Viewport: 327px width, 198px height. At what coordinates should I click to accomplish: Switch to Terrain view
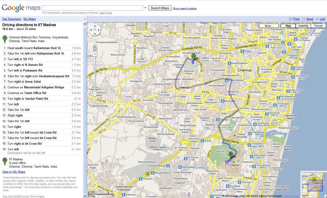tap(318, 26)
